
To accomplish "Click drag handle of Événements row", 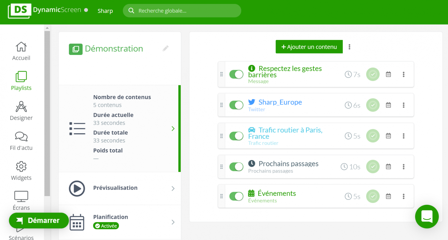I will pos(222,196).
